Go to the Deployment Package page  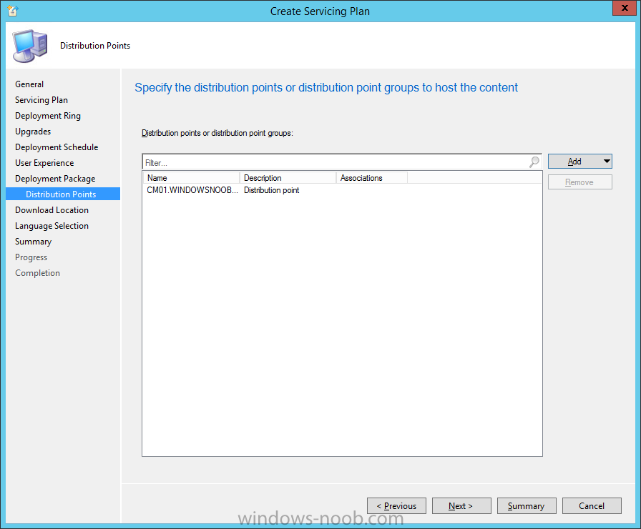(x=55, y=179)
